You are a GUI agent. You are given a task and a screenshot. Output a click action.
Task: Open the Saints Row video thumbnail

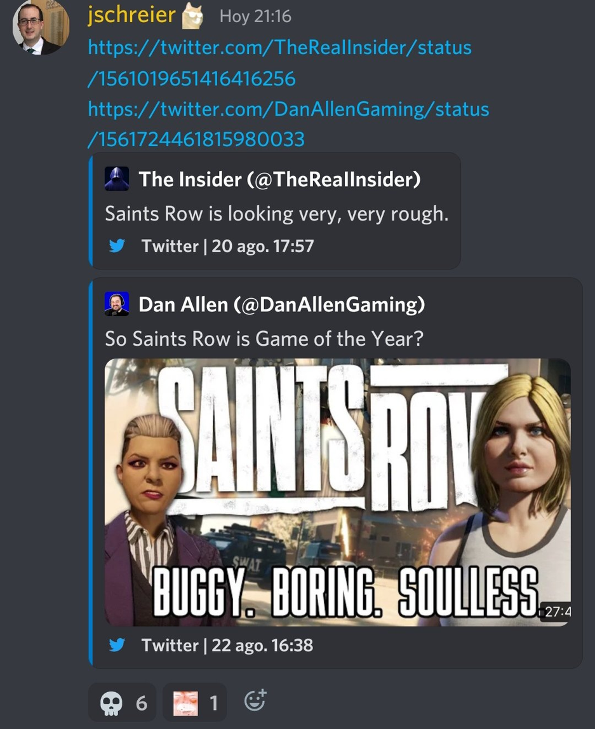click(338, 492)
